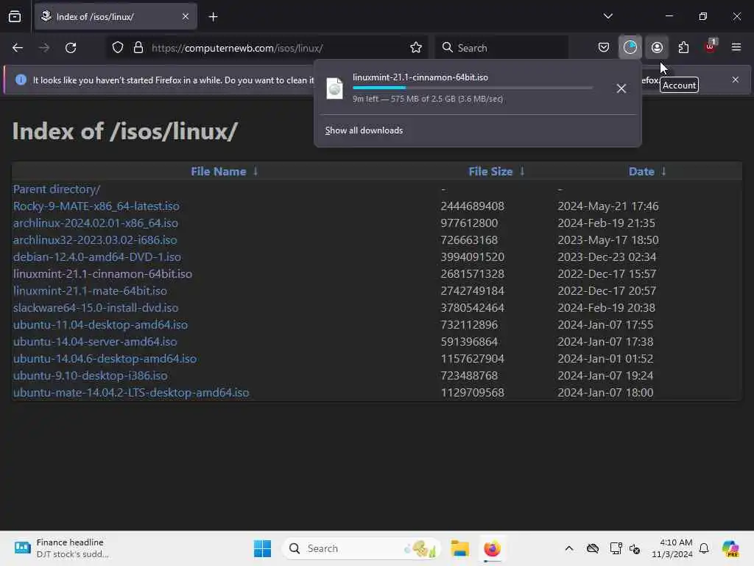754x566 pixels.
Task: Open a new tab
Action: click(213, 17)
